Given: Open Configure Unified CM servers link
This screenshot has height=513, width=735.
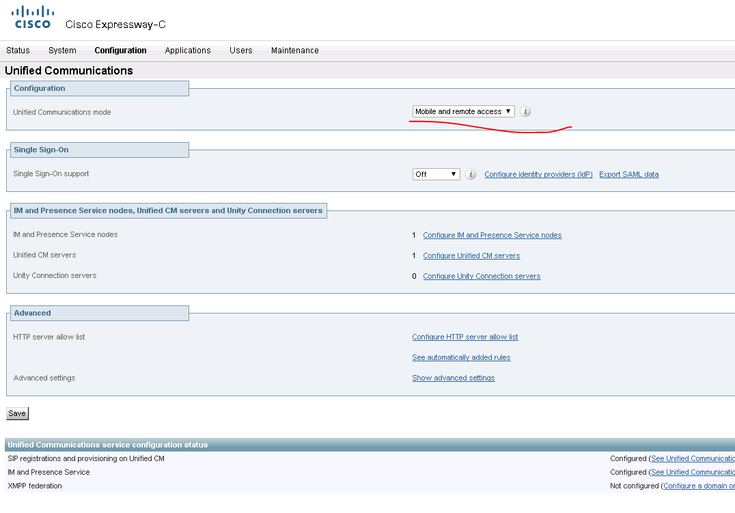Looking at the screenshot, I should pos(471,256).
